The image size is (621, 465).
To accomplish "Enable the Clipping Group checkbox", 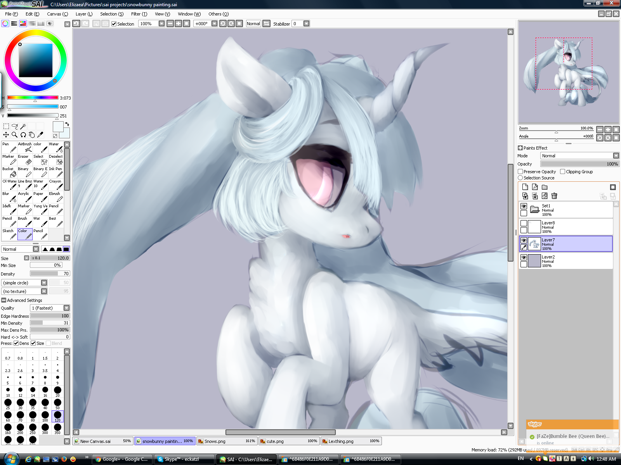I will coord(563,172).
